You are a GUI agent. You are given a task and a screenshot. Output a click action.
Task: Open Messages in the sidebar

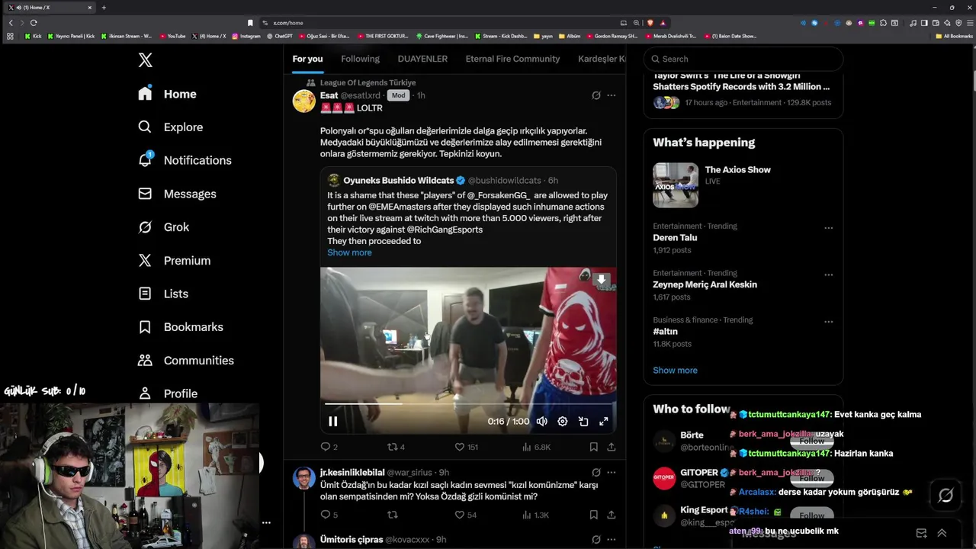point(178,194)
